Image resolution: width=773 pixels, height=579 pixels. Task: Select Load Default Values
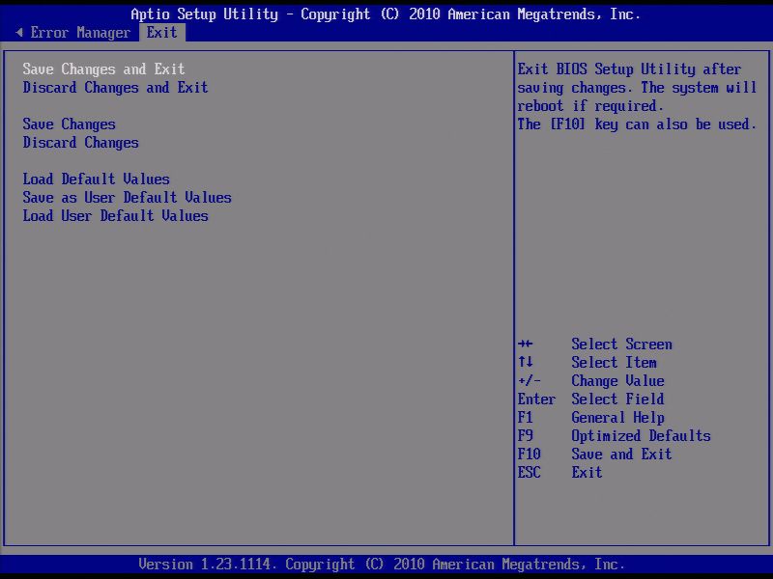click(96, 179)
